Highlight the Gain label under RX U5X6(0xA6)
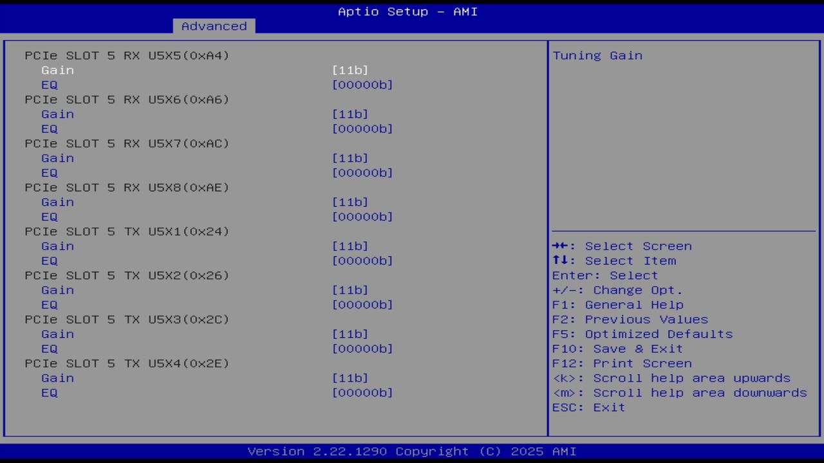This screenshot has height=463, width=824. [58, 114]
